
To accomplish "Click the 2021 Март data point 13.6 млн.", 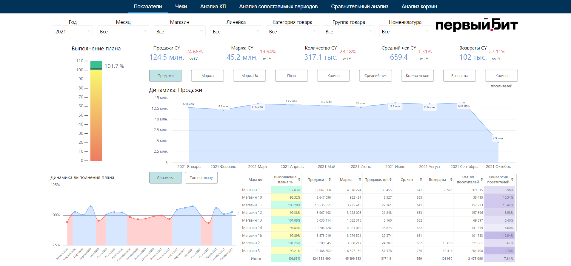I will point(258,104).
